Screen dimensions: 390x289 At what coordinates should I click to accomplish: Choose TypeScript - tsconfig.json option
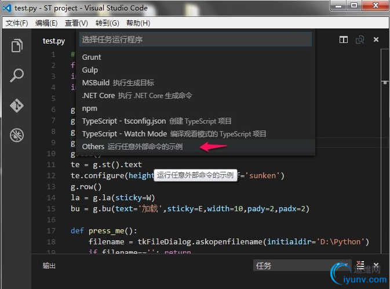click(195, 121)
